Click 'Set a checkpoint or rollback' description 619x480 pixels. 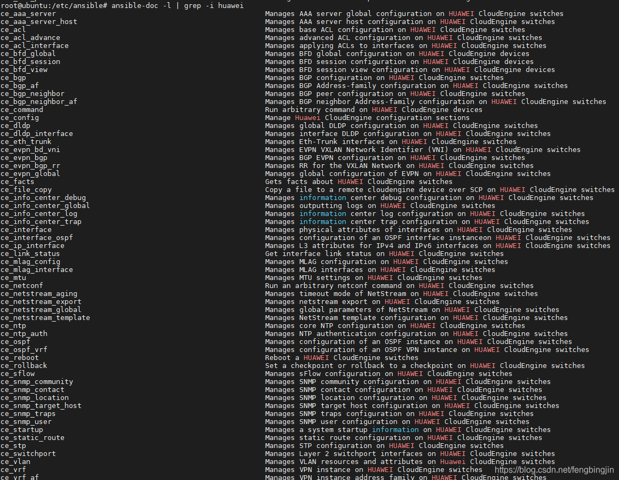tap(425, 366)
